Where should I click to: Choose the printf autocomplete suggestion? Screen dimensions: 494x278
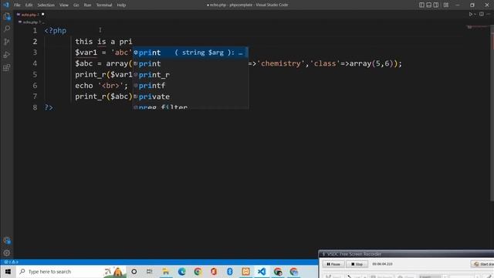[x=191, y=86]
